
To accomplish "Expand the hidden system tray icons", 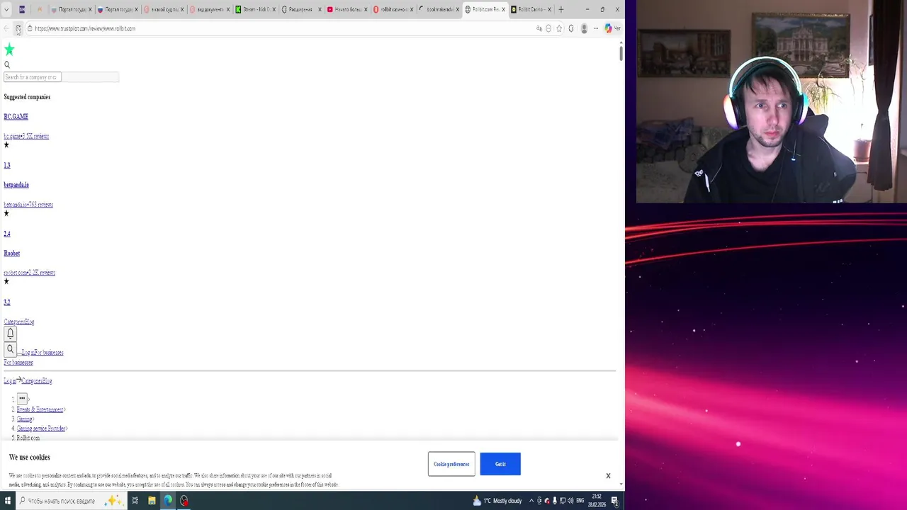I will 531,501.
